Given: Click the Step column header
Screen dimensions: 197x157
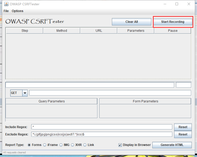Looking at the screenshot, I should click(25, 31).
